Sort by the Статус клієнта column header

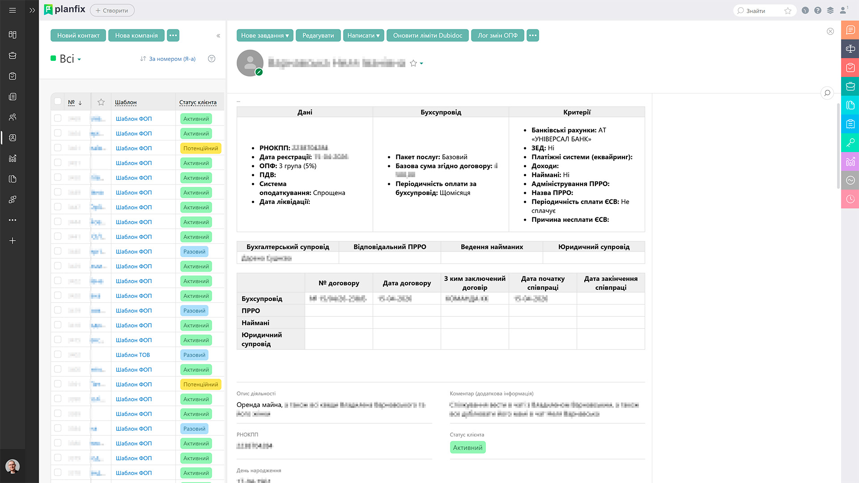pyautogui.click(x=198, y=102)
